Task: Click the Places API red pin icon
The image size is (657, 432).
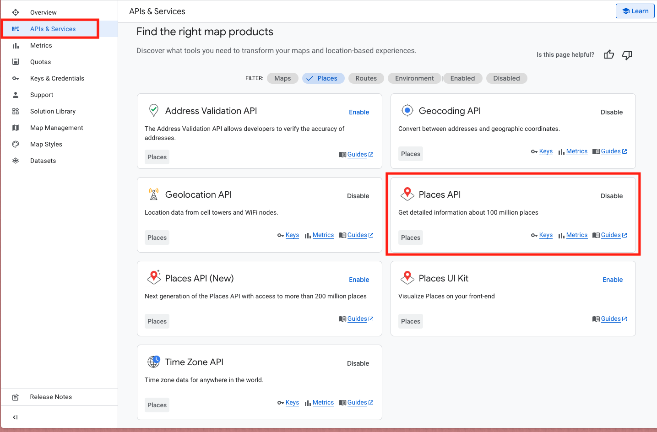Action: [x=407, y=194]
